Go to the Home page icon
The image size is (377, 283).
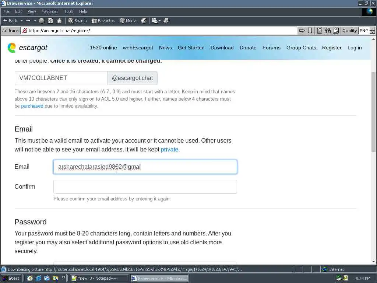click(x=59, y=21)
